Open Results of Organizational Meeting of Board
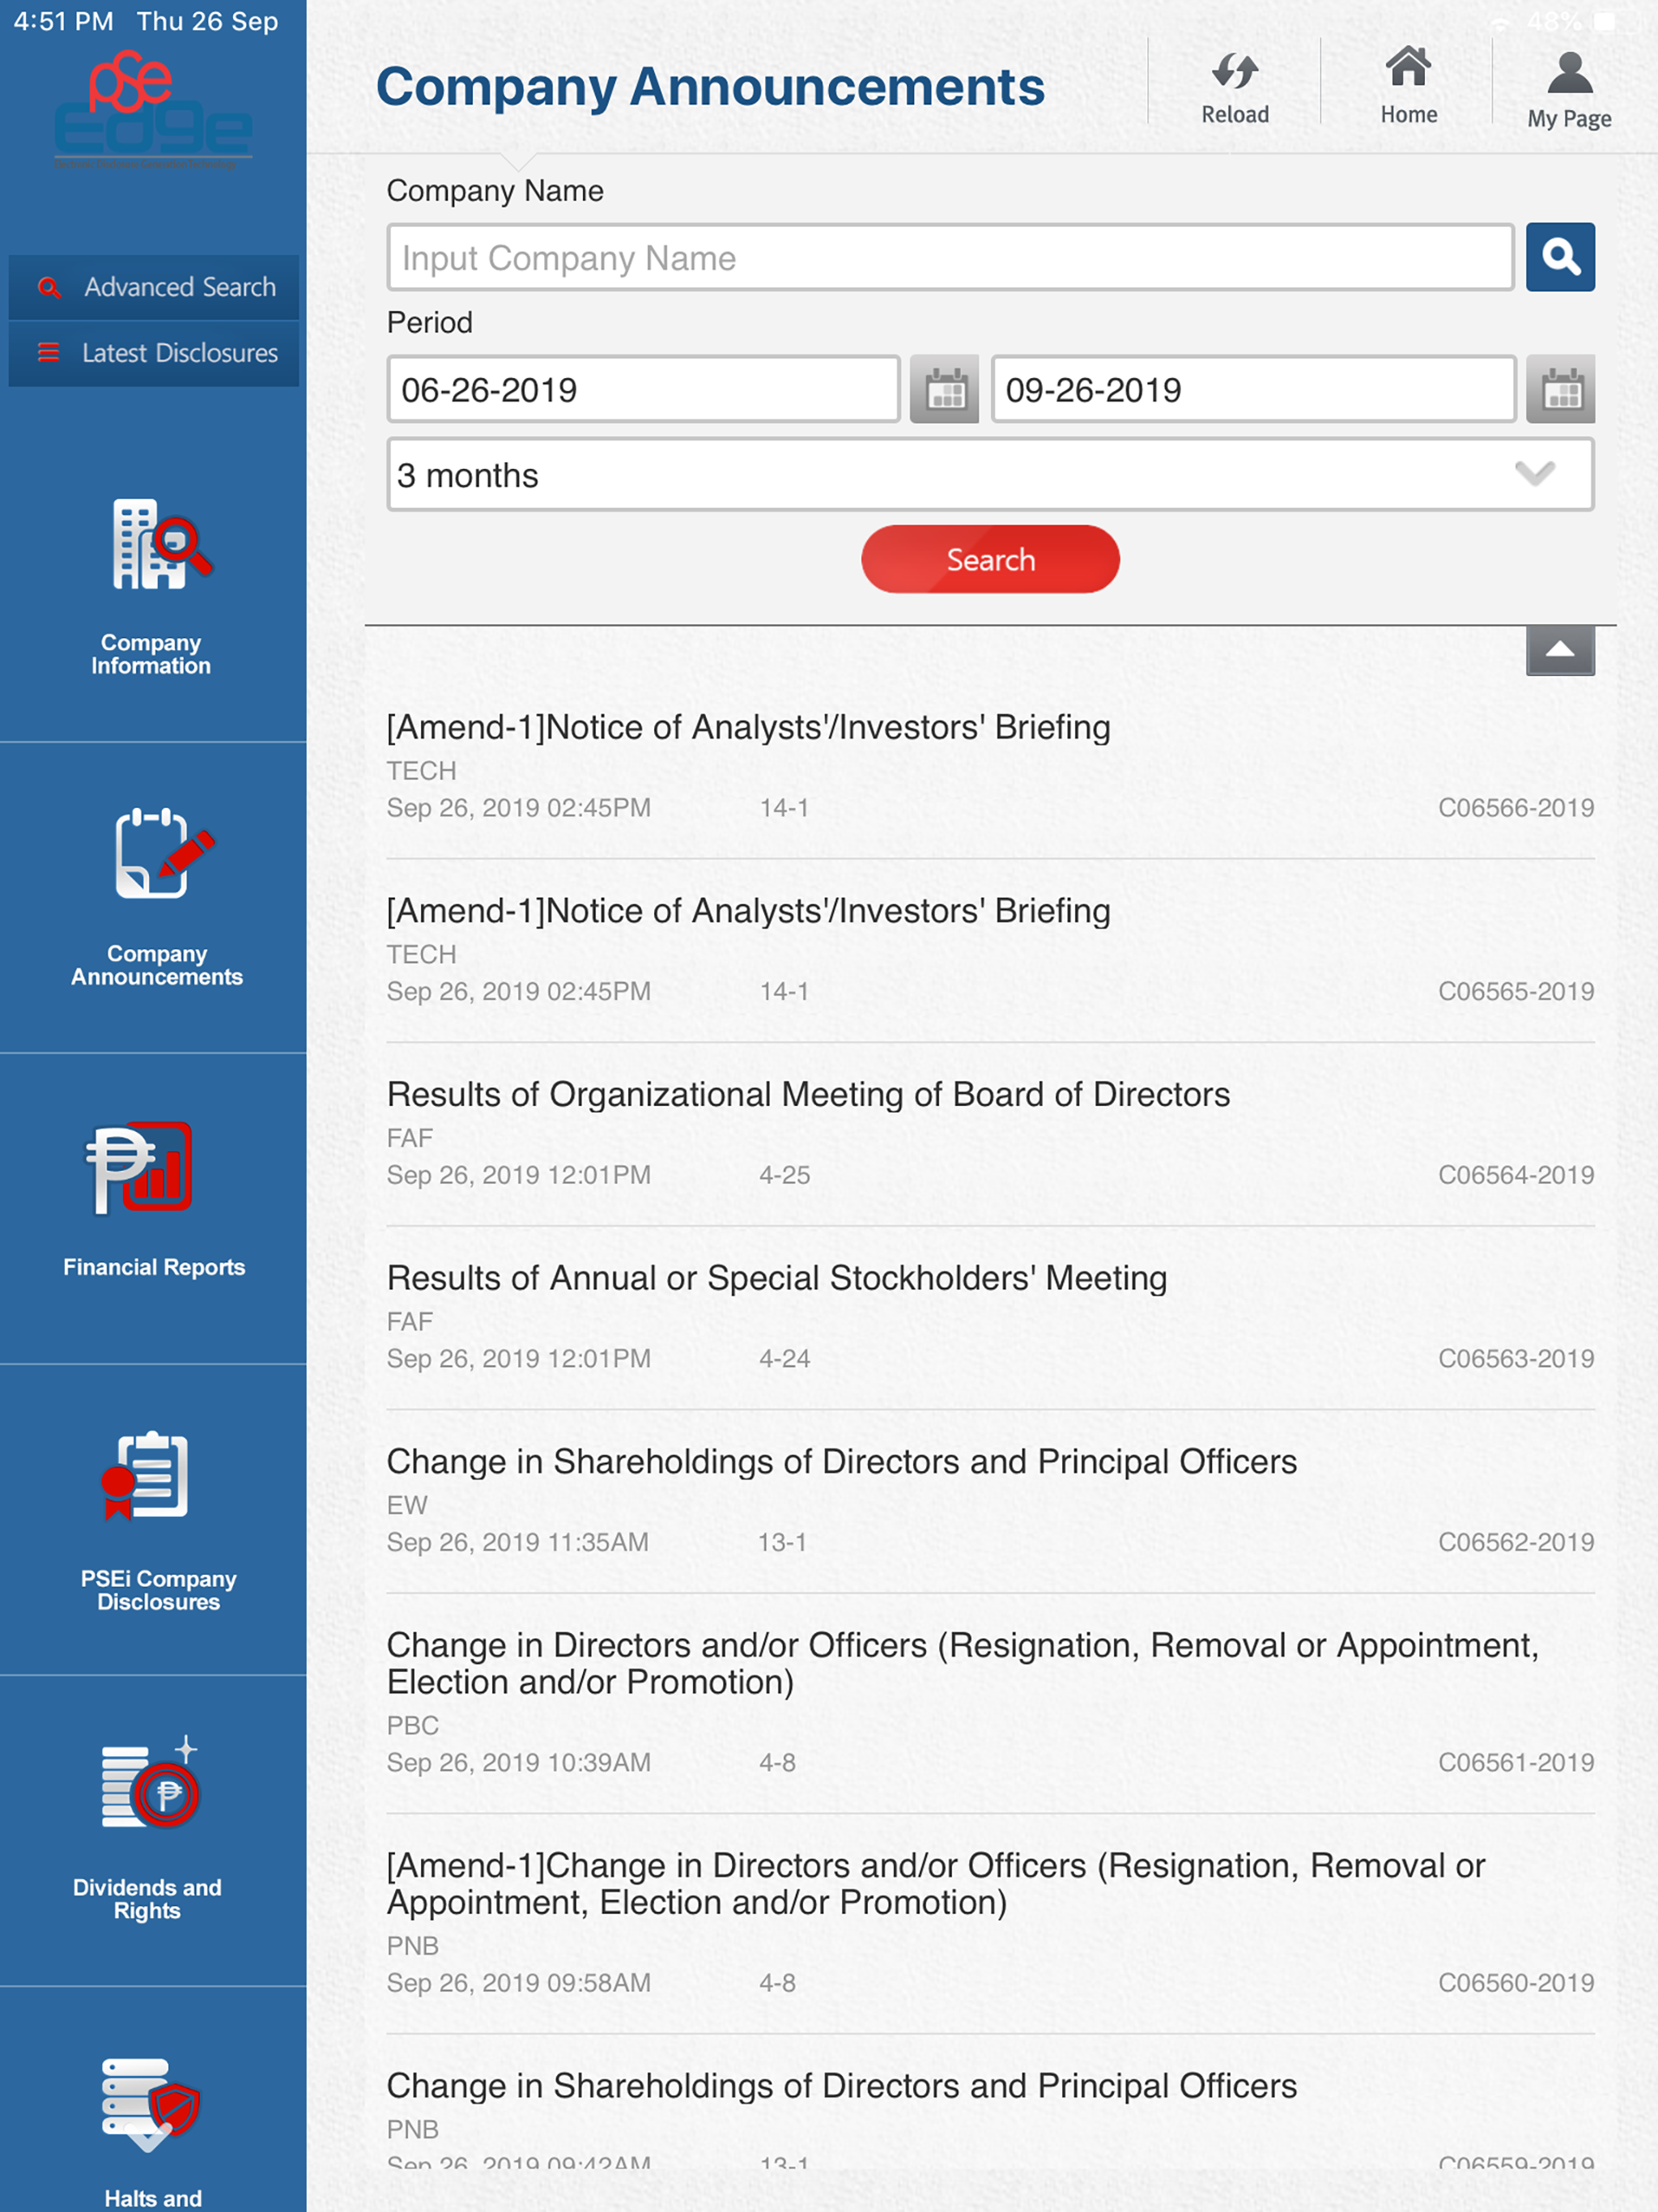This screenshot has height=2212, width=1658. [x=990, y=1133]
